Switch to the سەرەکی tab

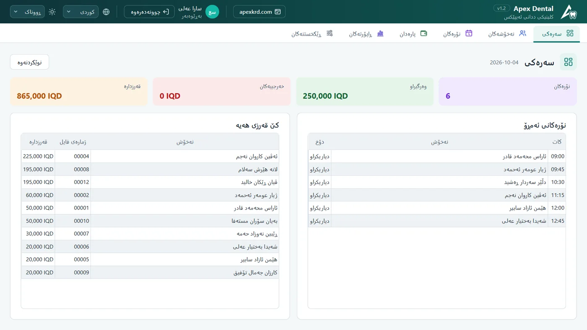557,34
